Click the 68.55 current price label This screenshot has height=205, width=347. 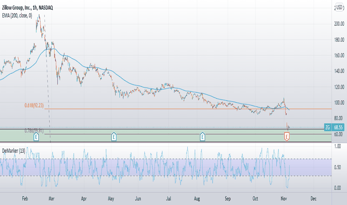(x=338, y=127)
